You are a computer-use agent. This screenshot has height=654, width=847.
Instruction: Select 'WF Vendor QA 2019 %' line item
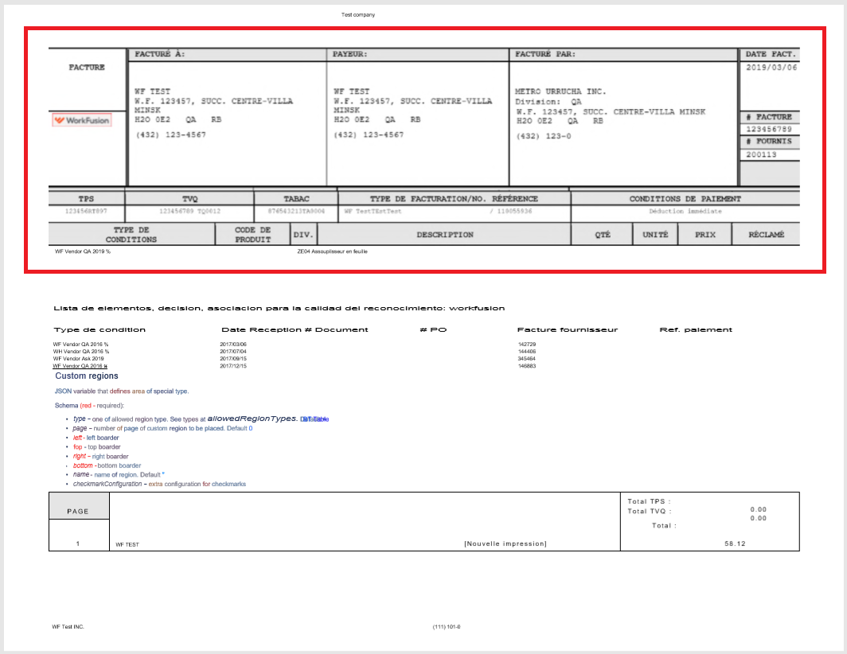[82, 251]
